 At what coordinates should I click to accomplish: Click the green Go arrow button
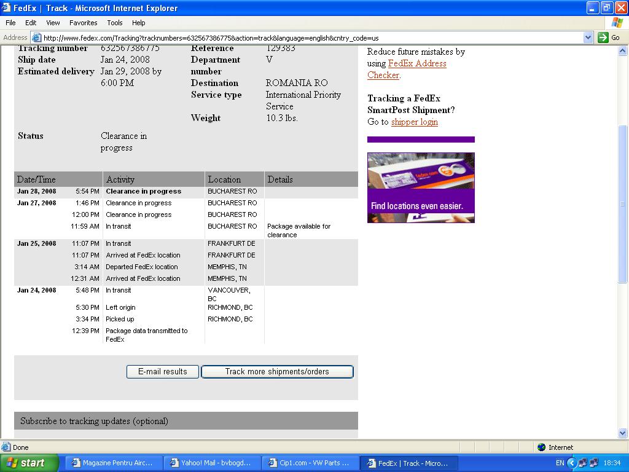pos(603,37)
